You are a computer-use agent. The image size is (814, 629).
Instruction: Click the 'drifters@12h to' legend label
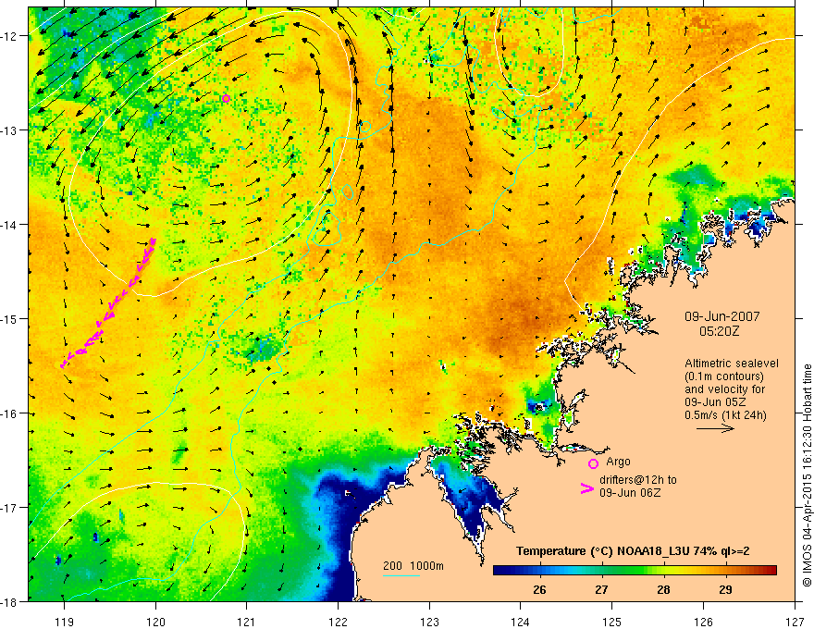point(638,480)
